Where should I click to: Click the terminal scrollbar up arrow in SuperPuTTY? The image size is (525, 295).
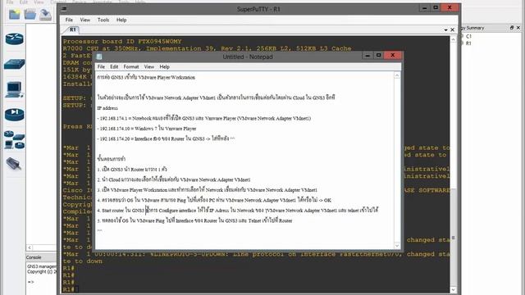pyautogui.click(x=453, y=39)
